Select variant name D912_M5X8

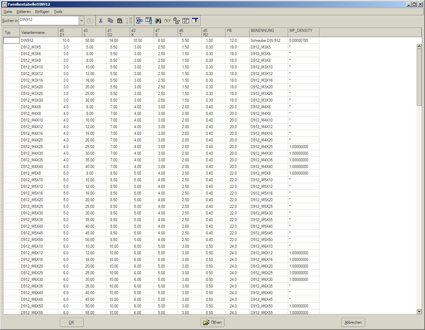39,173
